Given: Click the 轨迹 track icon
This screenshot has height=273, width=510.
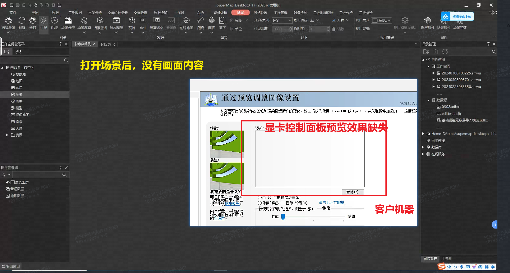Looking at the screenshot, I should coord(54,20).
